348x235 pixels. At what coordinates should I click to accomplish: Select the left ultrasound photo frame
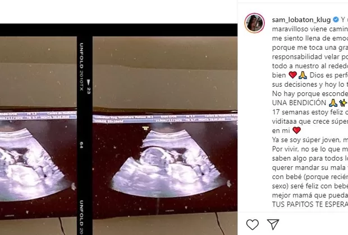pyautogui.click(x=38, y=128)
